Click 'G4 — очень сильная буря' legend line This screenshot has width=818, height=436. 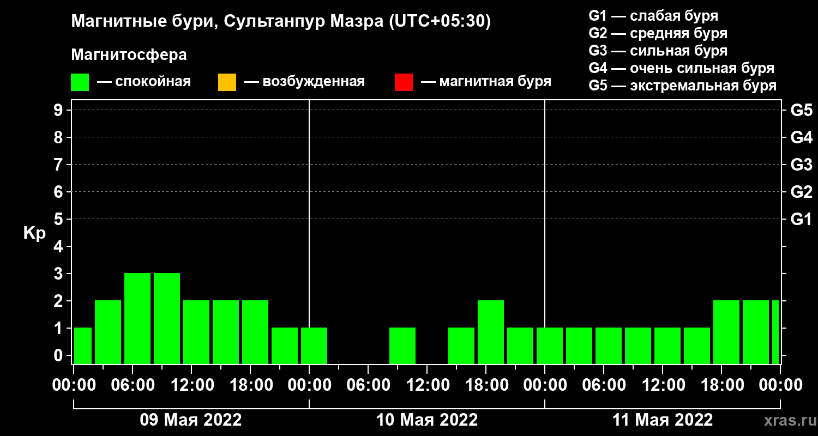[682, 68]
